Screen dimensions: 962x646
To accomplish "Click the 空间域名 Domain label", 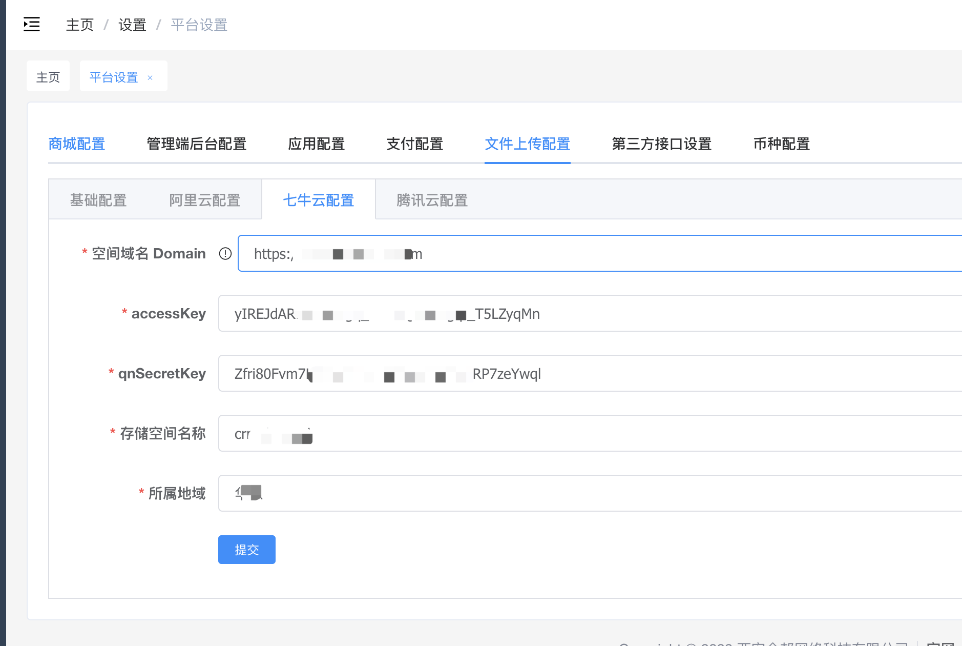I will point(149,253).
